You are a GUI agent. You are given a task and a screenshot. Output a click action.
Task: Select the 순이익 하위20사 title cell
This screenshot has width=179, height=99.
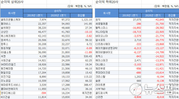pyautogui.click(x=107, y=2)
